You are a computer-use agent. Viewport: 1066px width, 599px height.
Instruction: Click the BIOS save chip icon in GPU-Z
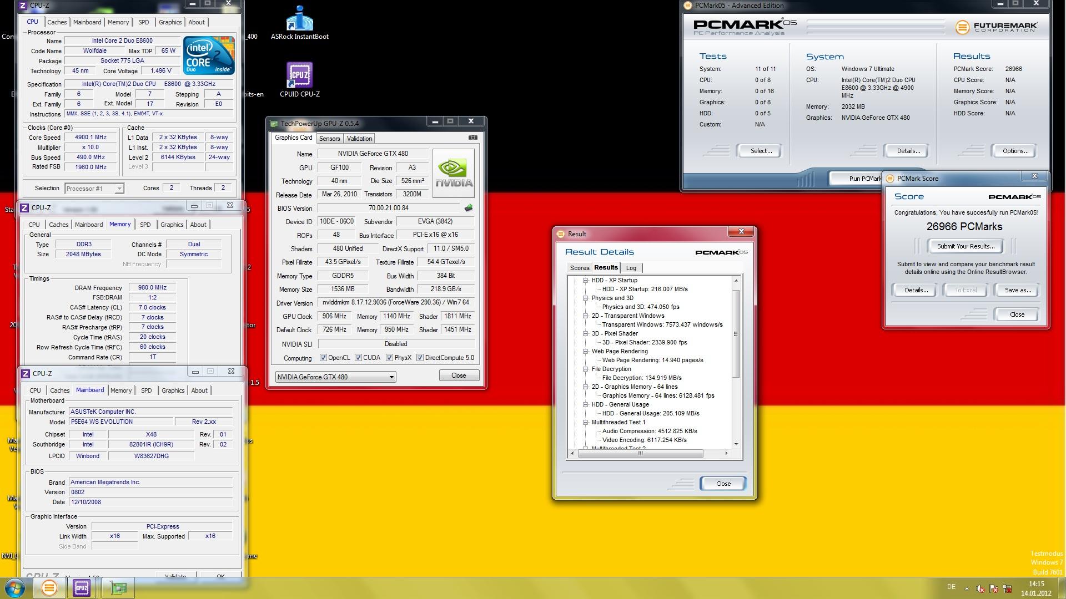tap(469, 208)
